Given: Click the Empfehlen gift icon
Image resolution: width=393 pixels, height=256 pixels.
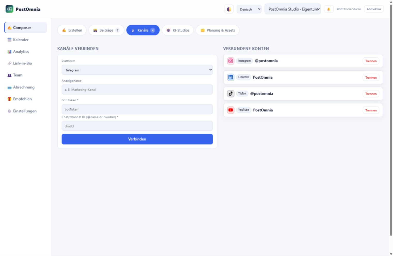Looking at the screenshot, I should 10,99.
